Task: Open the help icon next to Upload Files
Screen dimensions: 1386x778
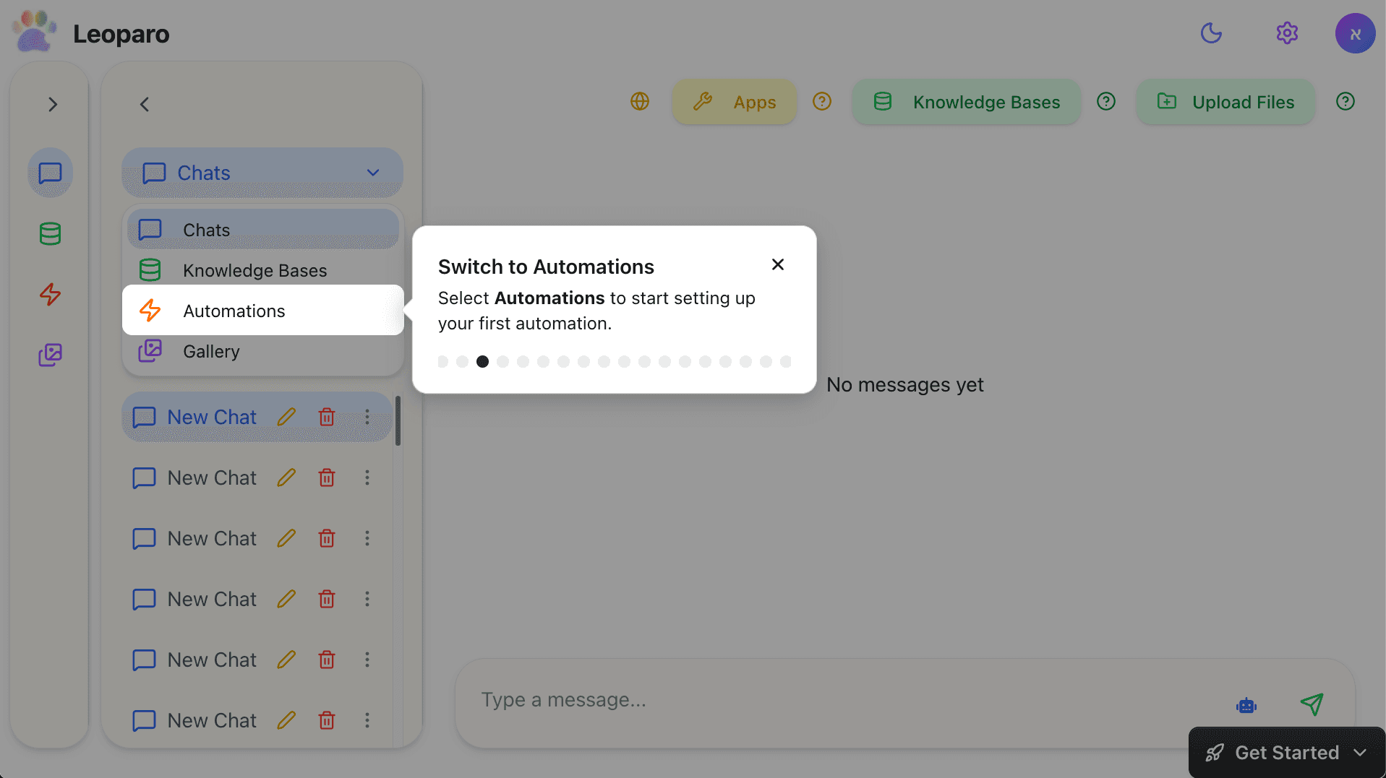Action: tap(1345, 101)
